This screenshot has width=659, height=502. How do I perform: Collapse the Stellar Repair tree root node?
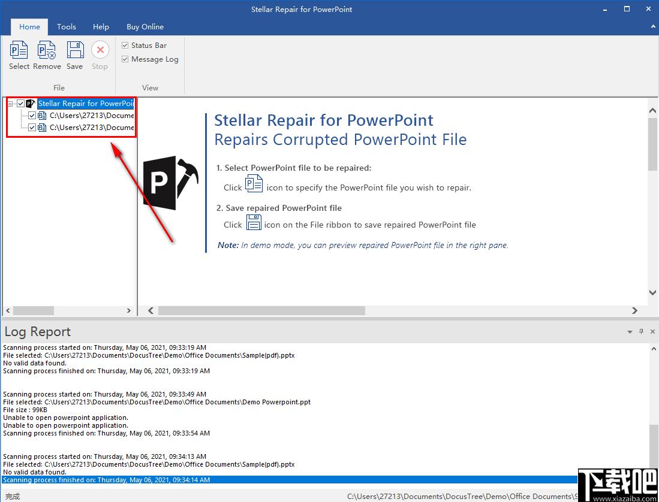[10, 104]
